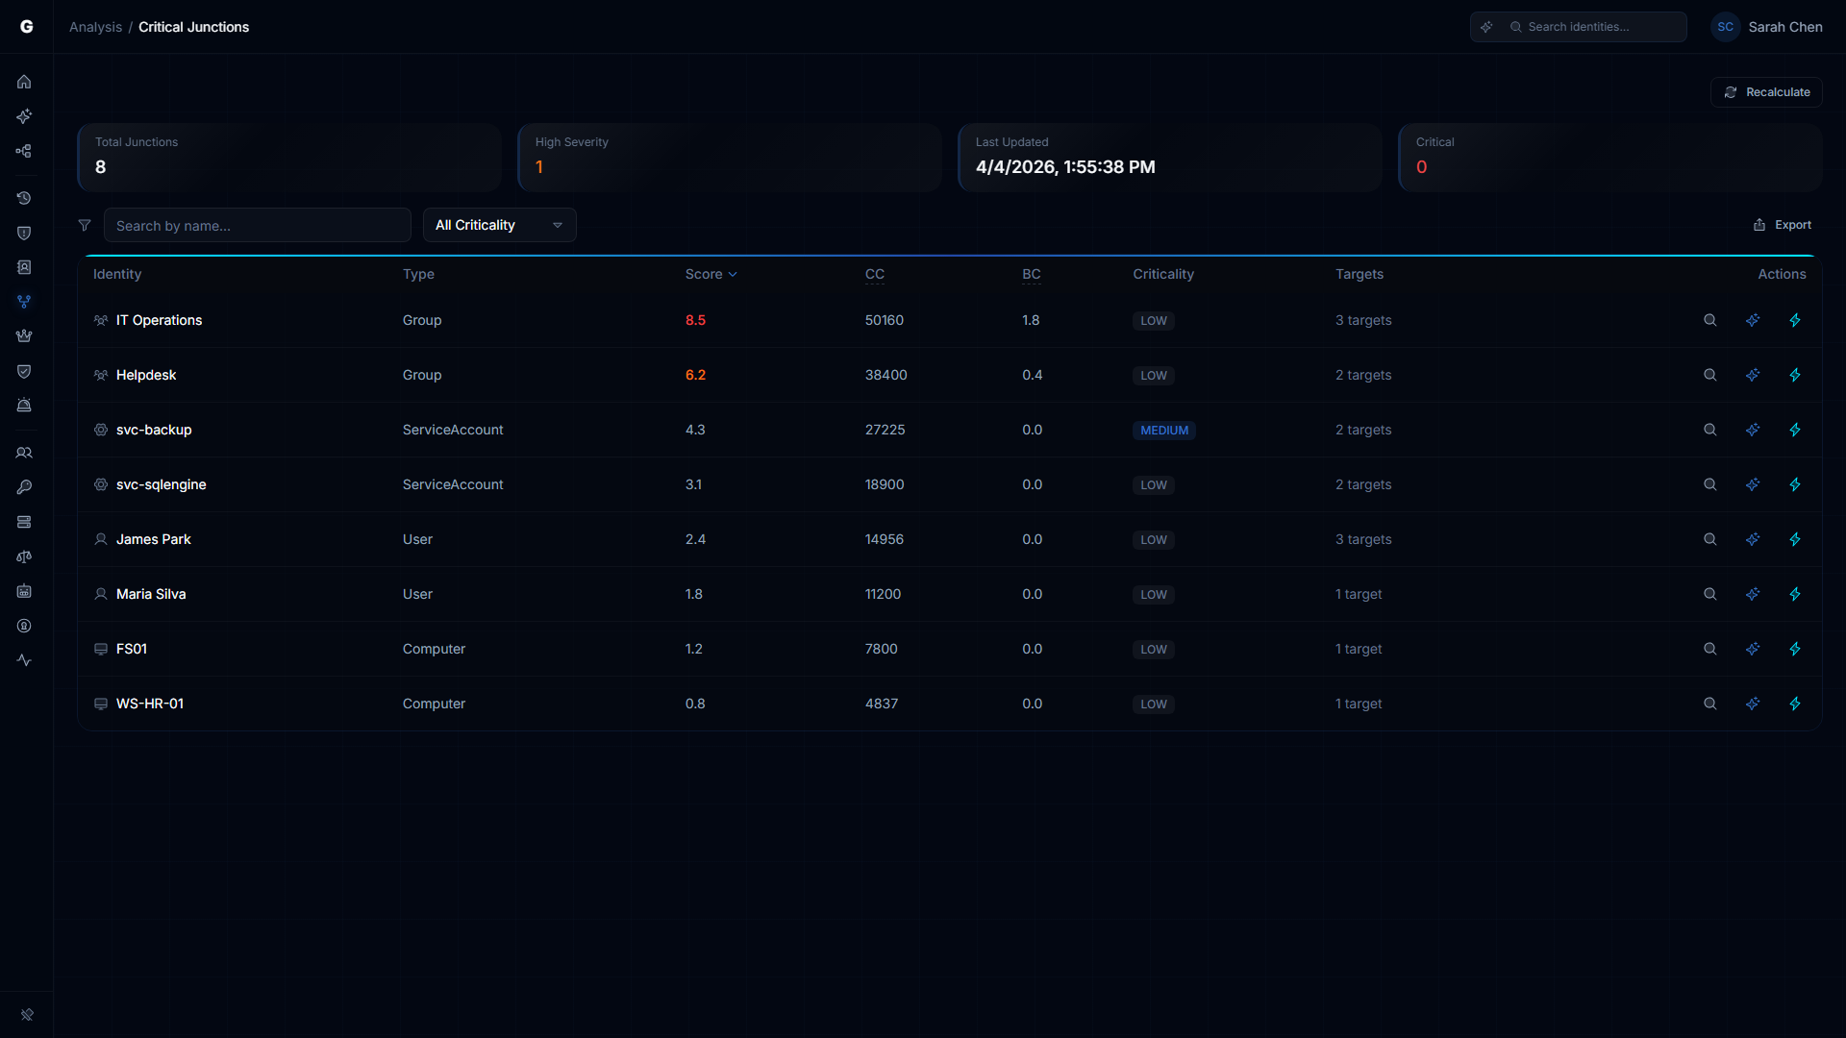Navigate to Analysis via the breadcrumb

pyautogui.click(x=94, y=27)
